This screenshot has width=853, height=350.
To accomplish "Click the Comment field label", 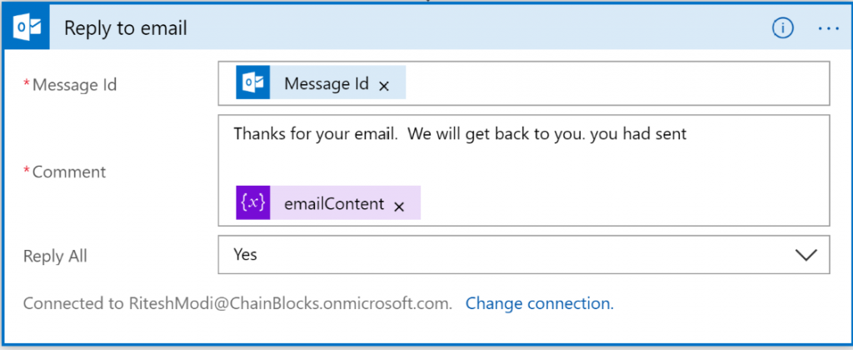I will click(69, 172).
